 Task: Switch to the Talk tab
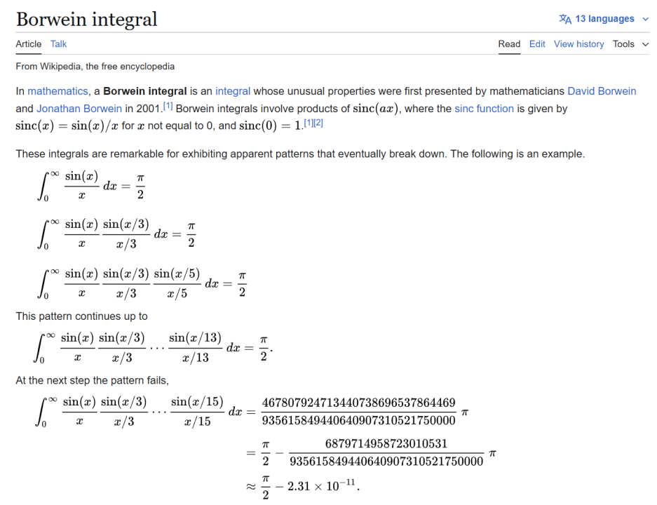[59, 44]
